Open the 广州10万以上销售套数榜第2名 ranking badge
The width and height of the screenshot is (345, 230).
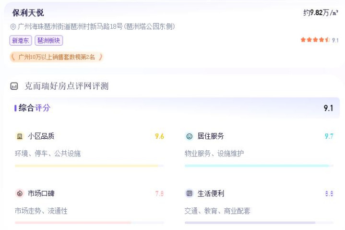(57, 57)
